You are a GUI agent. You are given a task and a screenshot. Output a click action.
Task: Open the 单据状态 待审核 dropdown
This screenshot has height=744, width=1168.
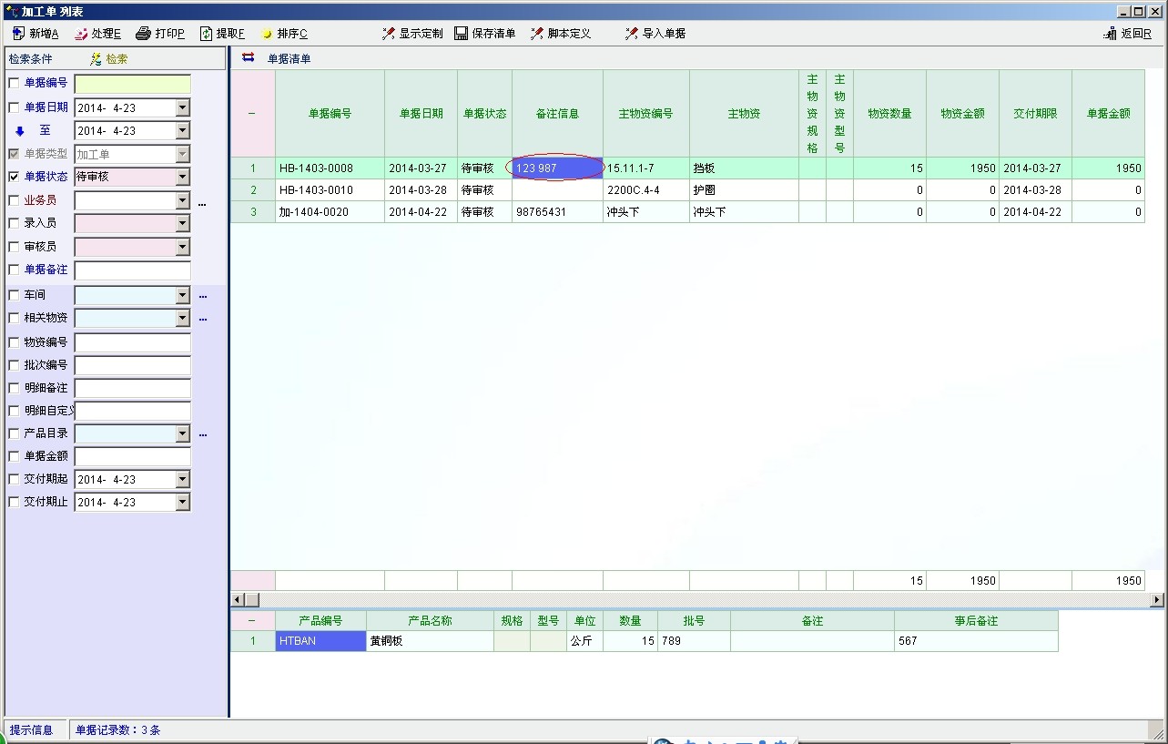(x=182, y=177)
